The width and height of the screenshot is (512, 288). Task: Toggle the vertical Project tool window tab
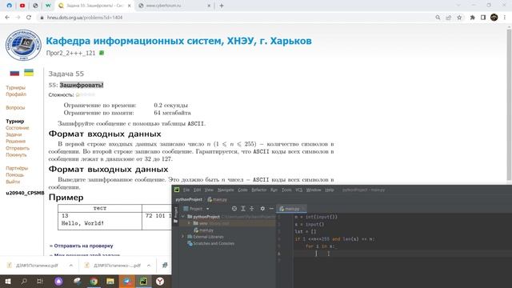coord(176,215)
